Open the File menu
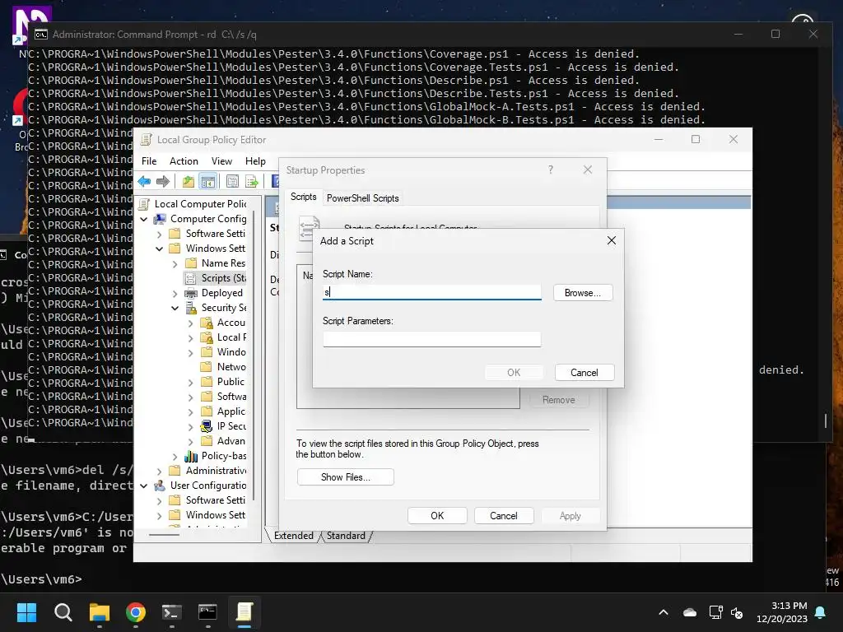Screen dimensions: 843x632 (149, 161)
